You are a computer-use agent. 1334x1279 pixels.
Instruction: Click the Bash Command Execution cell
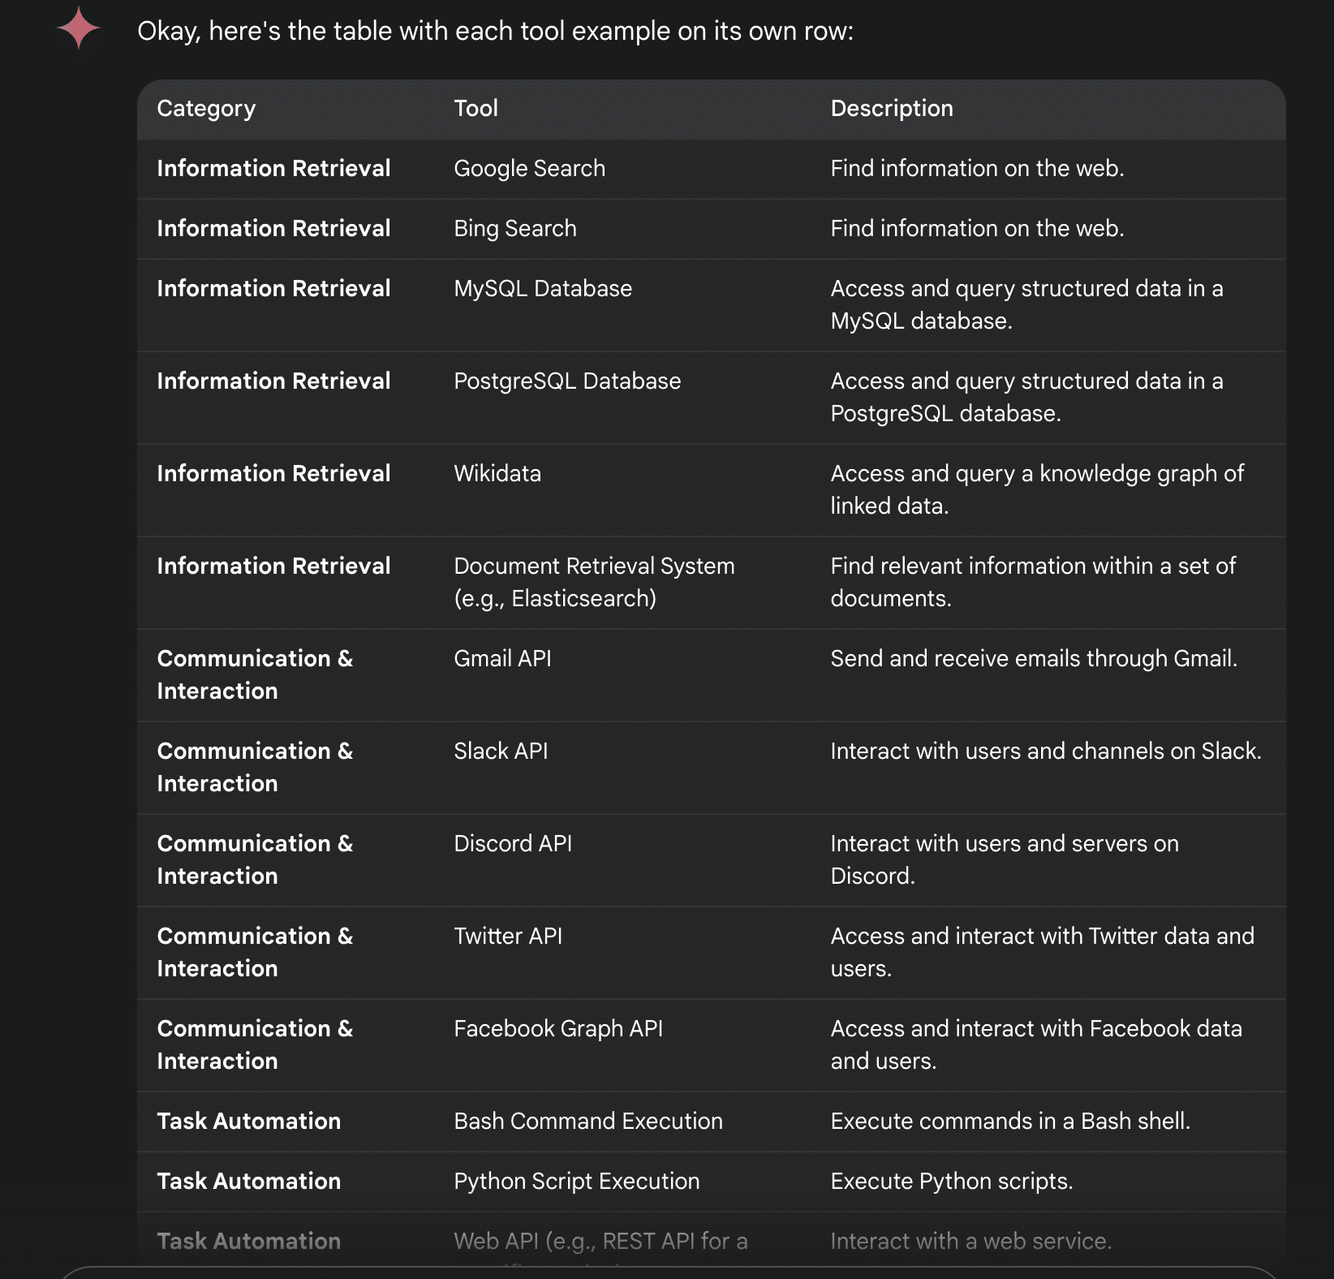tap(587, 1122)
